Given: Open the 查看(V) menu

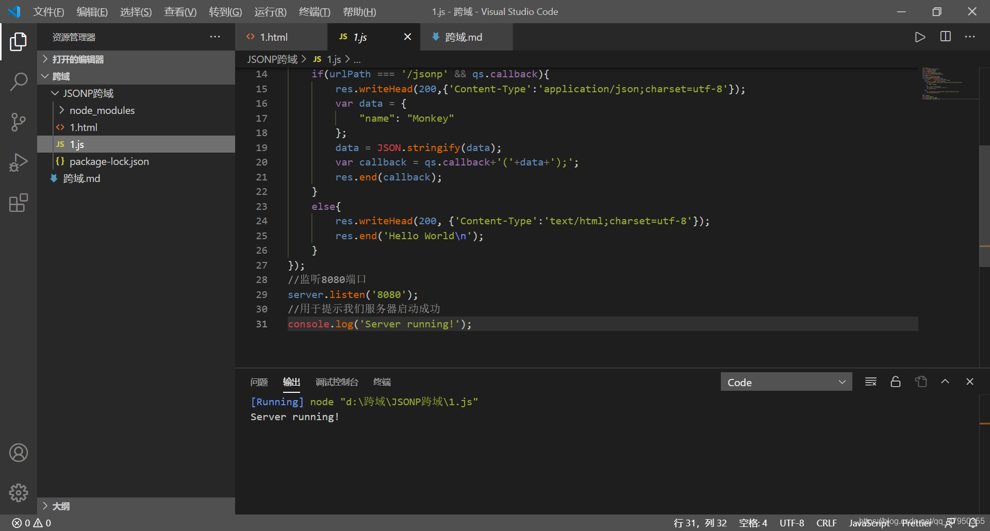Looking at the screenshot, I should (x=180, y=11).
